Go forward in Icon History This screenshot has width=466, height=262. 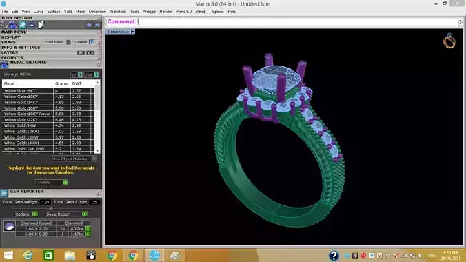(x=97, y=25)
